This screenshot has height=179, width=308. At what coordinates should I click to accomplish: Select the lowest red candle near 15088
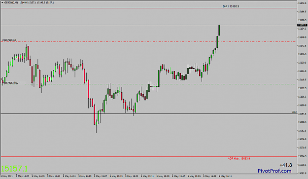[x=94, y=115]
